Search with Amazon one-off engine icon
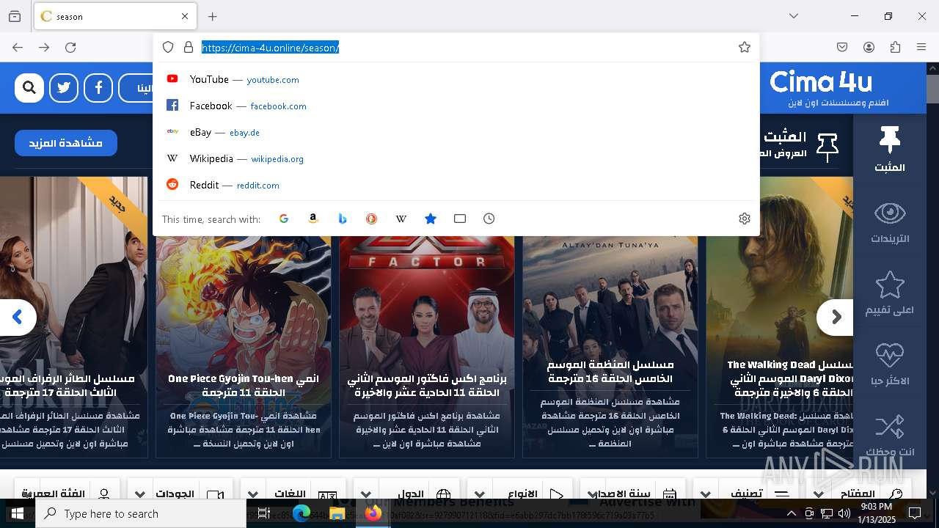The width and height of the screenshot is (939, 528). click(x=313, y=219)
